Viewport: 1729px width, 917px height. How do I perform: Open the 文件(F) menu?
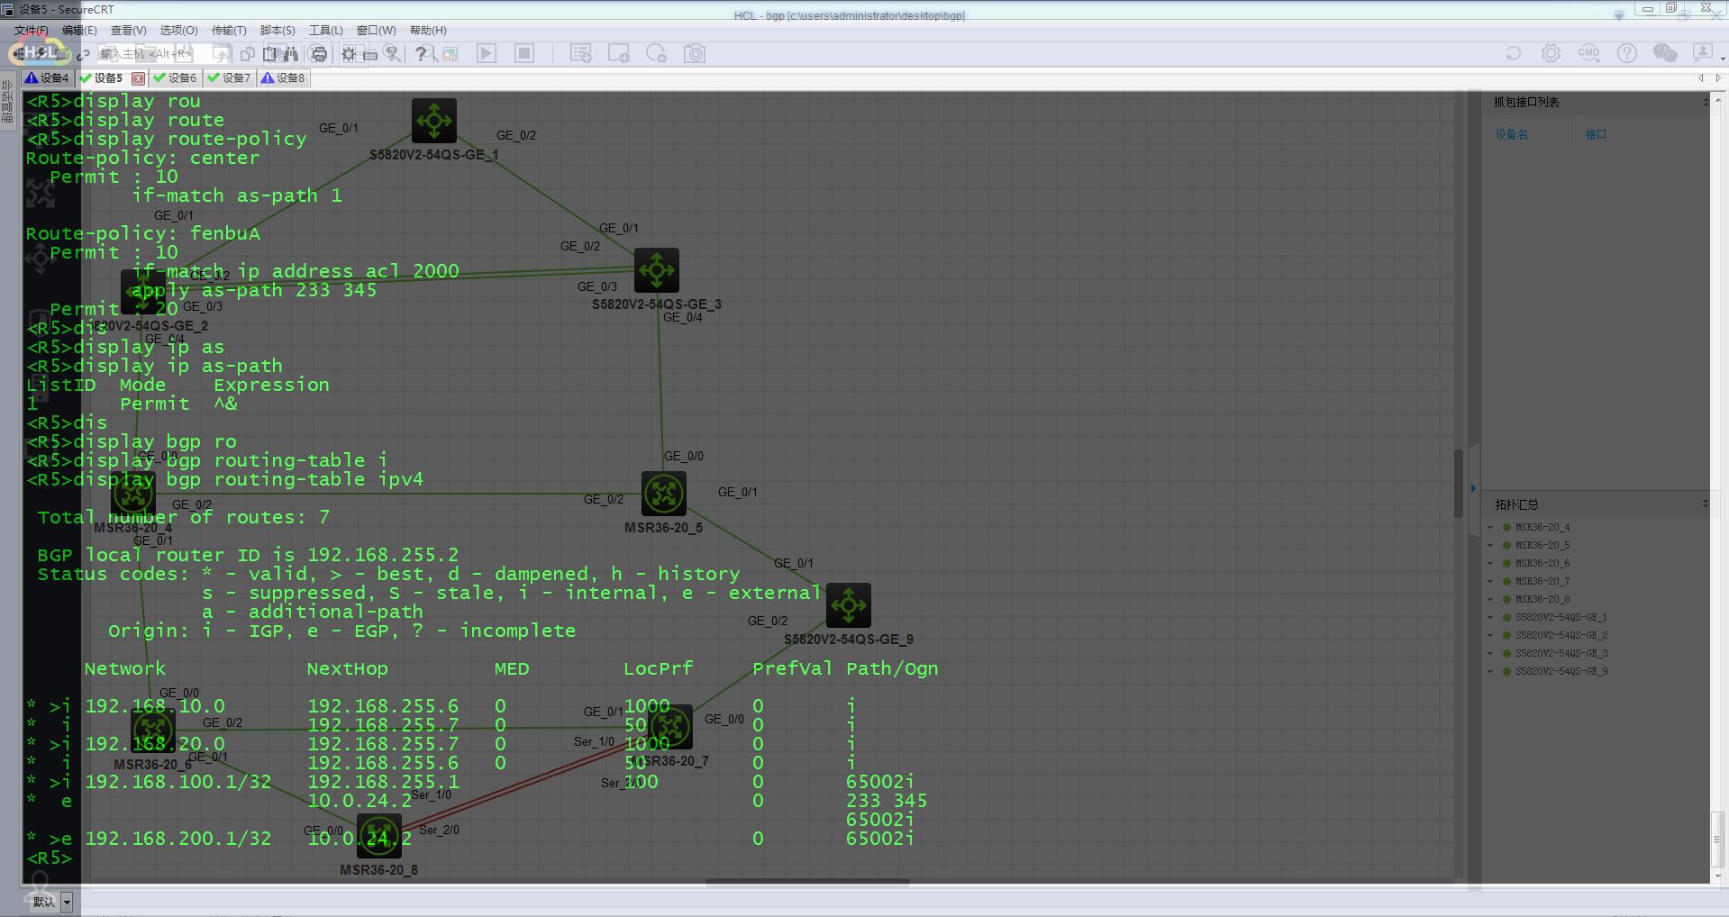[x=31, y=31]
